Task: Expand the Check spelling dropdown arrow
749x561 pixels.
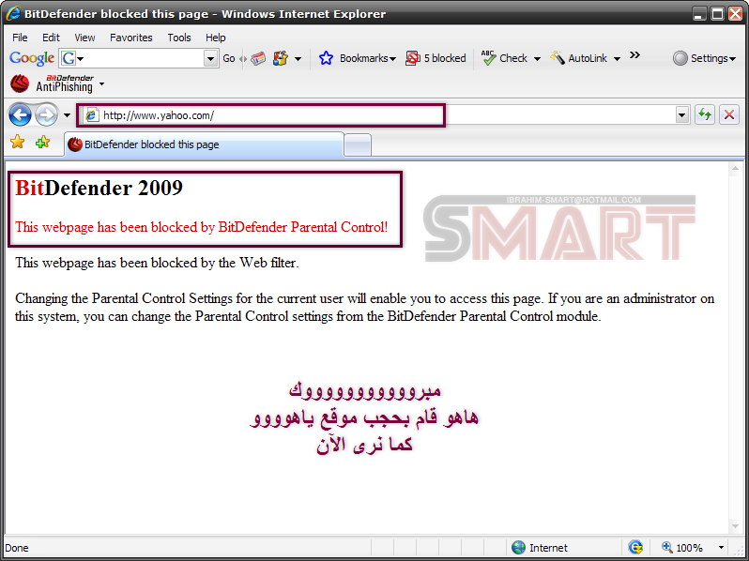Action: coord(537,59)
